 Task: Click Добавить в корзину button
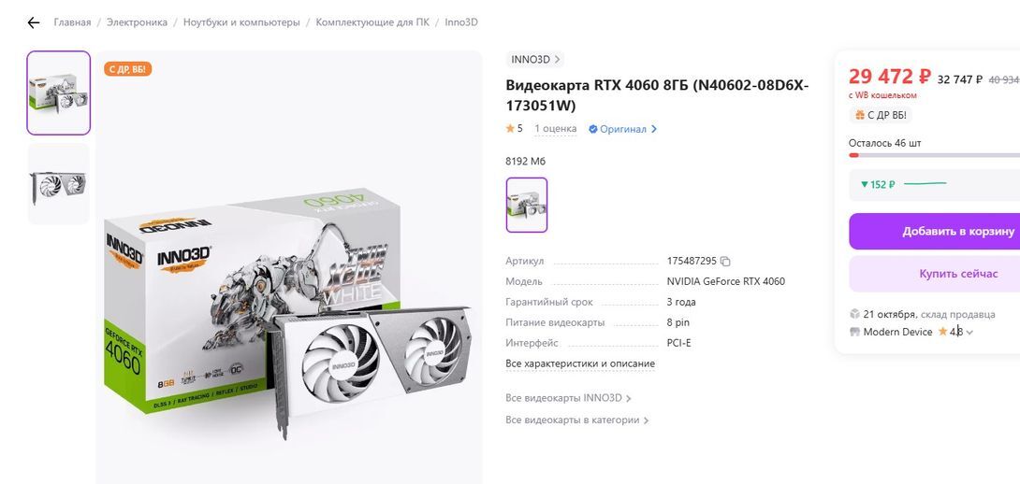(x=934, y=232)
